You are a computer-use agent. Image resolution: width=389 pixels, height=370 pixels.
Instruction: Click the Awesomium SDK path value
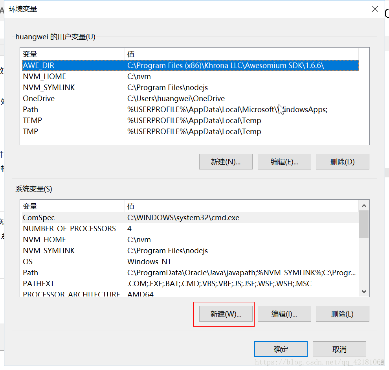tap(226, 65)
